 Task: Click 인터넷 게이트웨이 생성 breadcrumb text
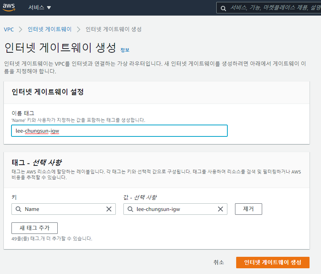tap(113, 29)
